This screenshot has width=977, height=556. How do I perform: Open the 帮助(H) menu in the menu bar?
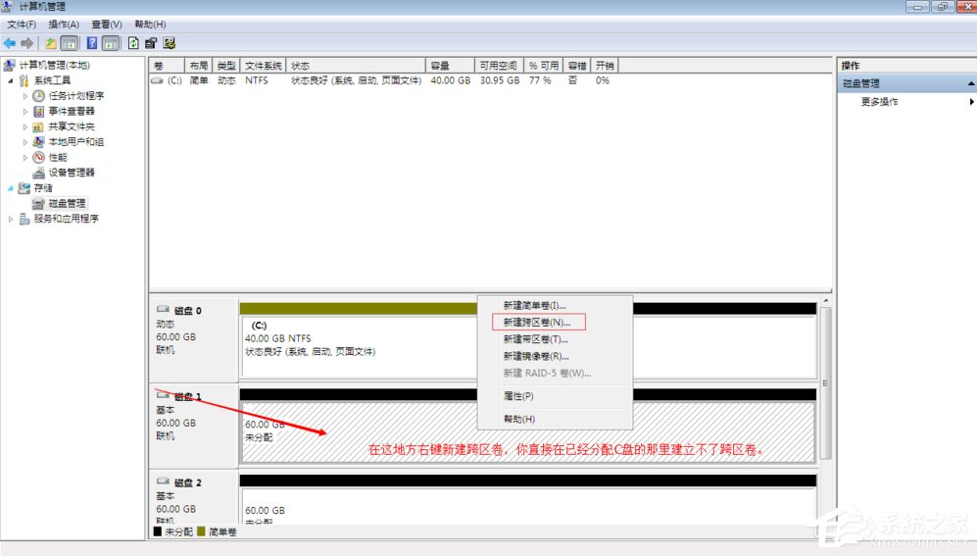click(x=150, y=25)
